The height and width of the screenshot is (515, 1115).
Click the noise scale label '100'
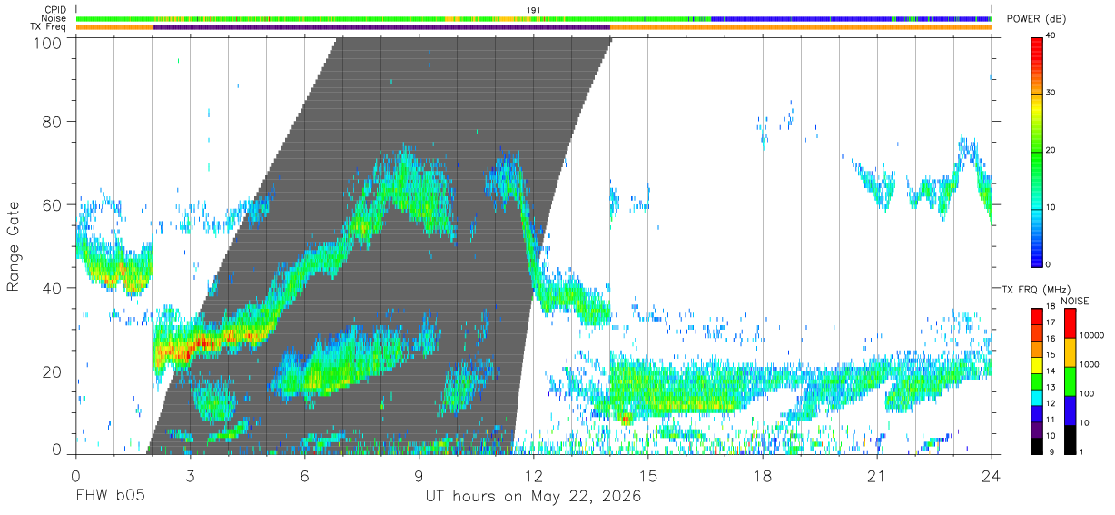tap(1089, 394)
